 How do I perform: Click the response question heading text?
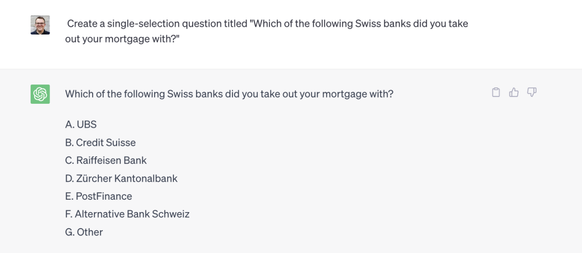[229, 94]
